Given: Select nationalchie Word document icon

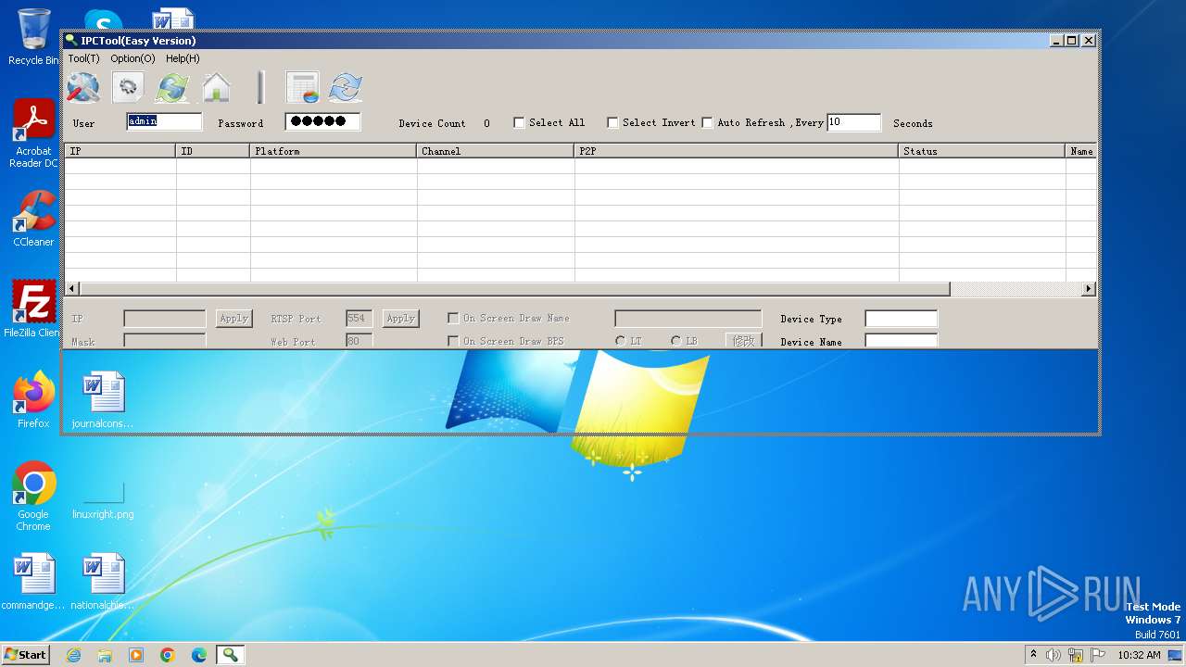Looking at the screenshot, I should (103, 581).
